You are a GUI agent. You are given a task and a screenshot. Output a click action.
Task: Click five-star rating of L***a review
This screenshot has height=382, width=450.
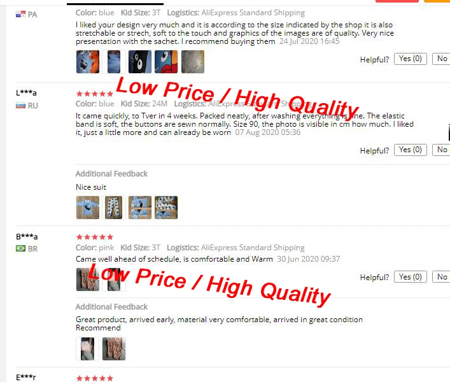click(x=95, y=94)
